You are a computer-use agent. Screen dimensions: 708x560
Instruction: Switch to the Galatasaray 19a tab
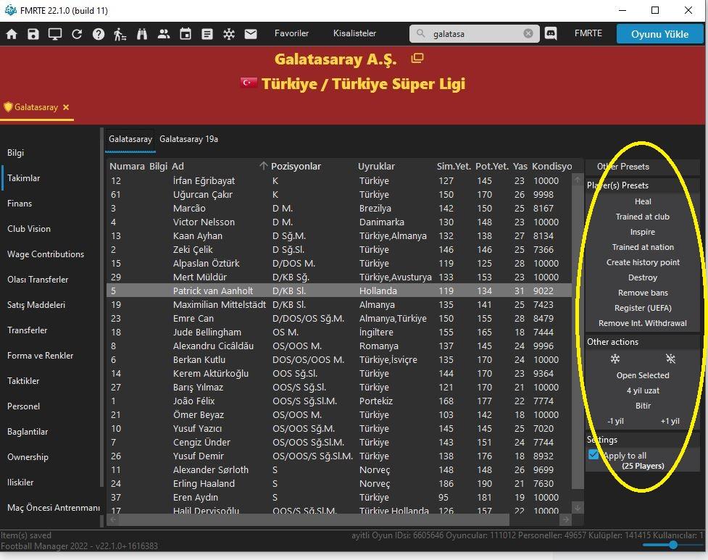coord(188,139)
